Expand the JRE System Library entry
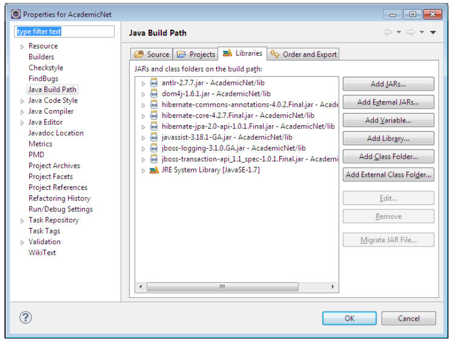458x343 pixels. (x=143, y=171)
